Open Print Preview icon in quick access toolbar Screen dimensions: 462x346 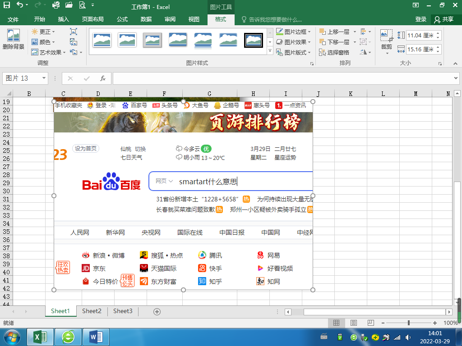coord(82,5)
